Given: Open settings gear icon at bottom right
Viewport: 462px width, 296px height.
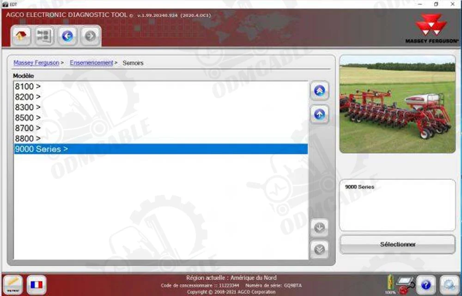Looking at the screenshot, I should [448, 284].
